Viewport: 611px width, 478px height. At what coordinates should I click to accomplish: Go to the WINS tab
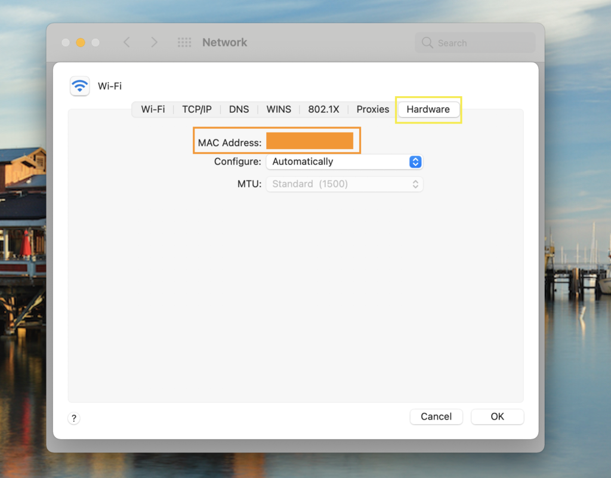(279, 109)
